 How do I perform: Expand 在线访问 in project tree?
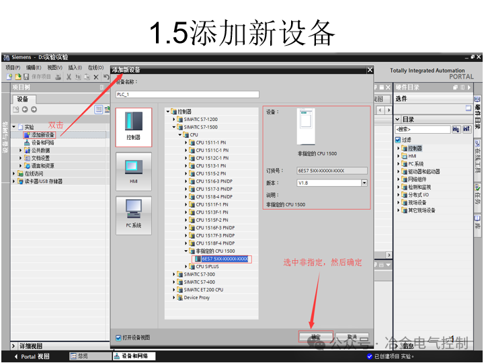[x=13, y=173]
